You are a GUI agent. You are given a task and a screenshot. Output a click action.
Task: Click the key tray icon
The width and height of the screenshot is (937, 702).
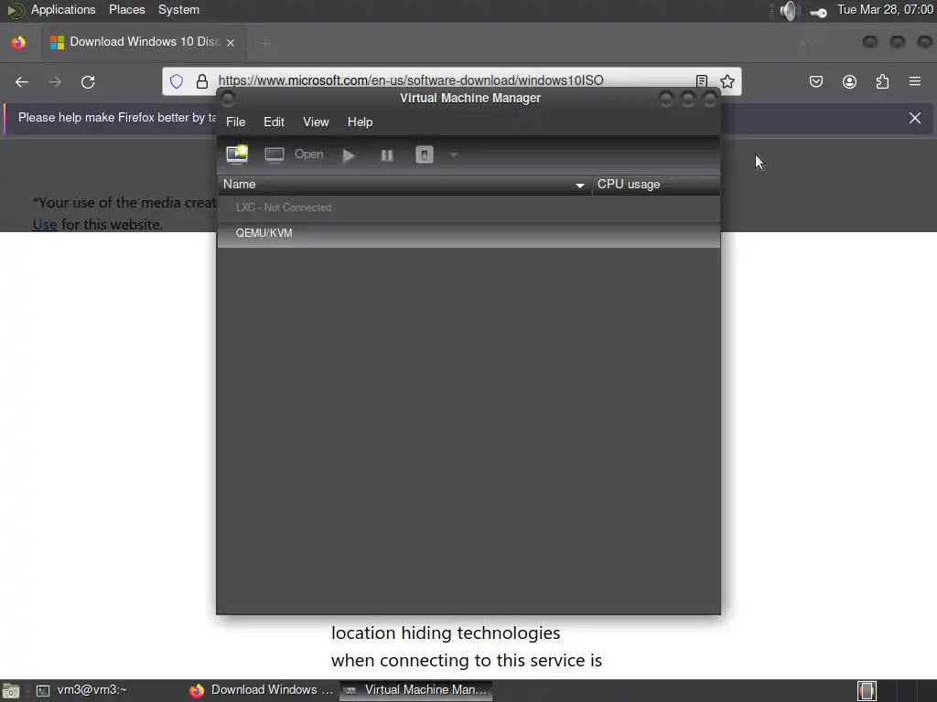point(818,12)
